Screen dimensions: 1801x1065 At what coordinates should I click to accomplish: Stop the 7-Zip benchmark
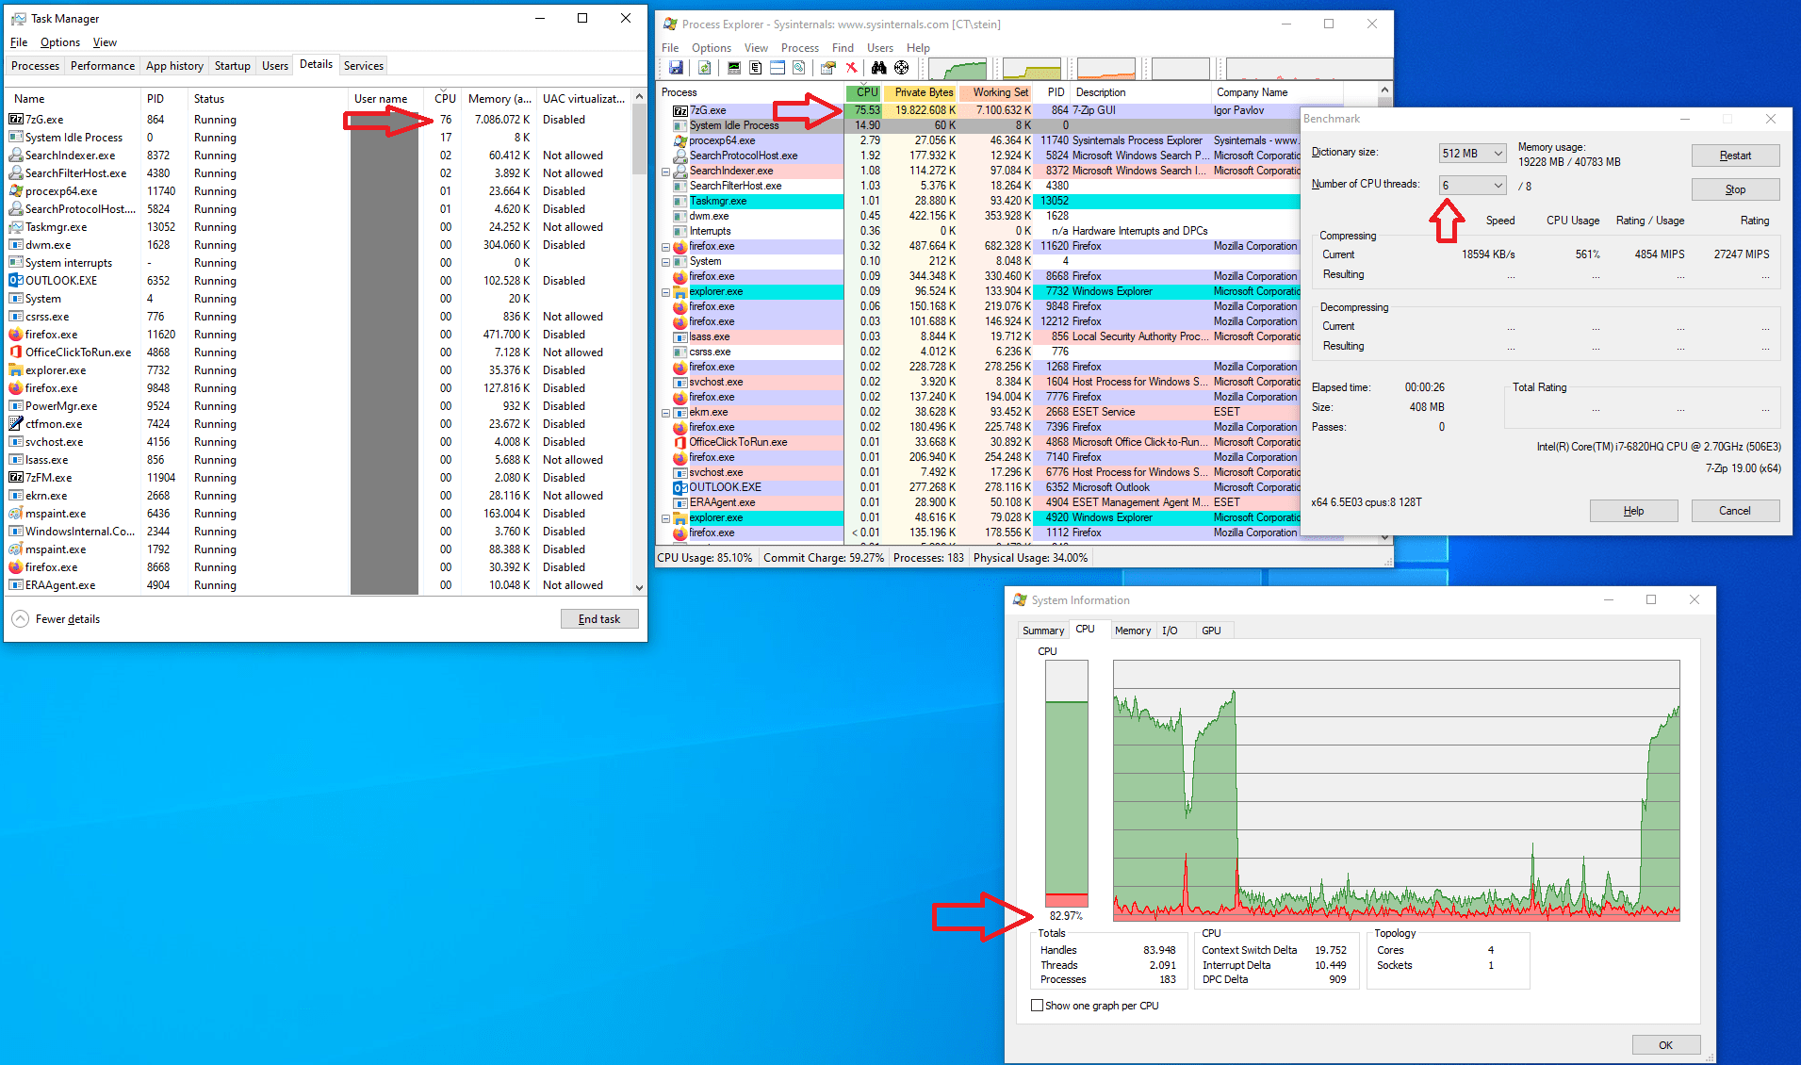tap(1735, 189)
